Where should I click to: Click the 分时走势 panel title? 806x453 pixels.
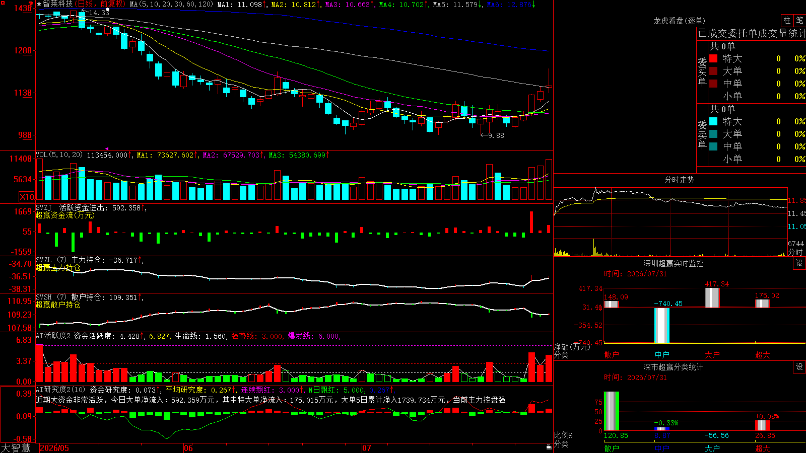click(679, 180)
